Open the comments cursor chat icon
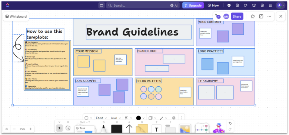The height and width of the screenshot is (135, 289). (218, 16)
